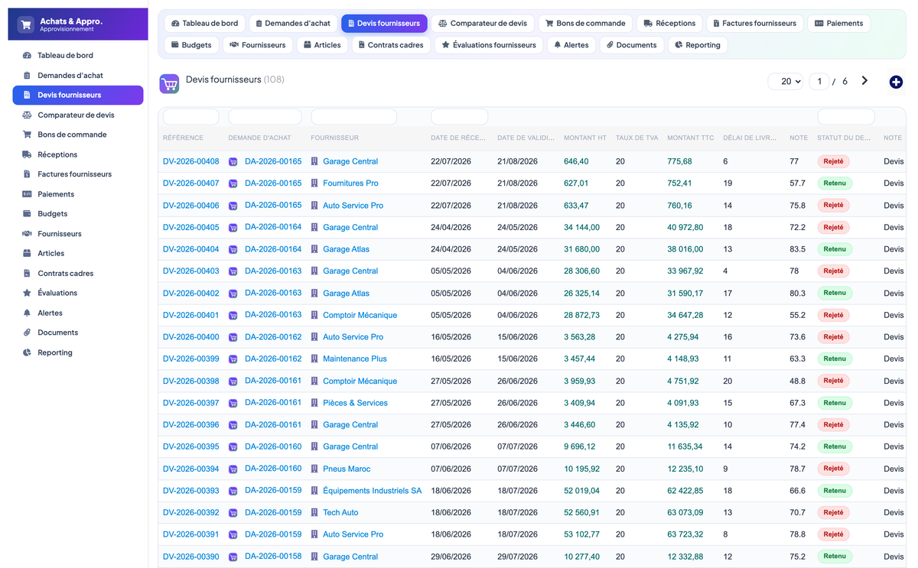Click the truck icon beside sidebar Réceptions
Image resolution: width=918 pixels, height=568 pixels.
(28, 154)
